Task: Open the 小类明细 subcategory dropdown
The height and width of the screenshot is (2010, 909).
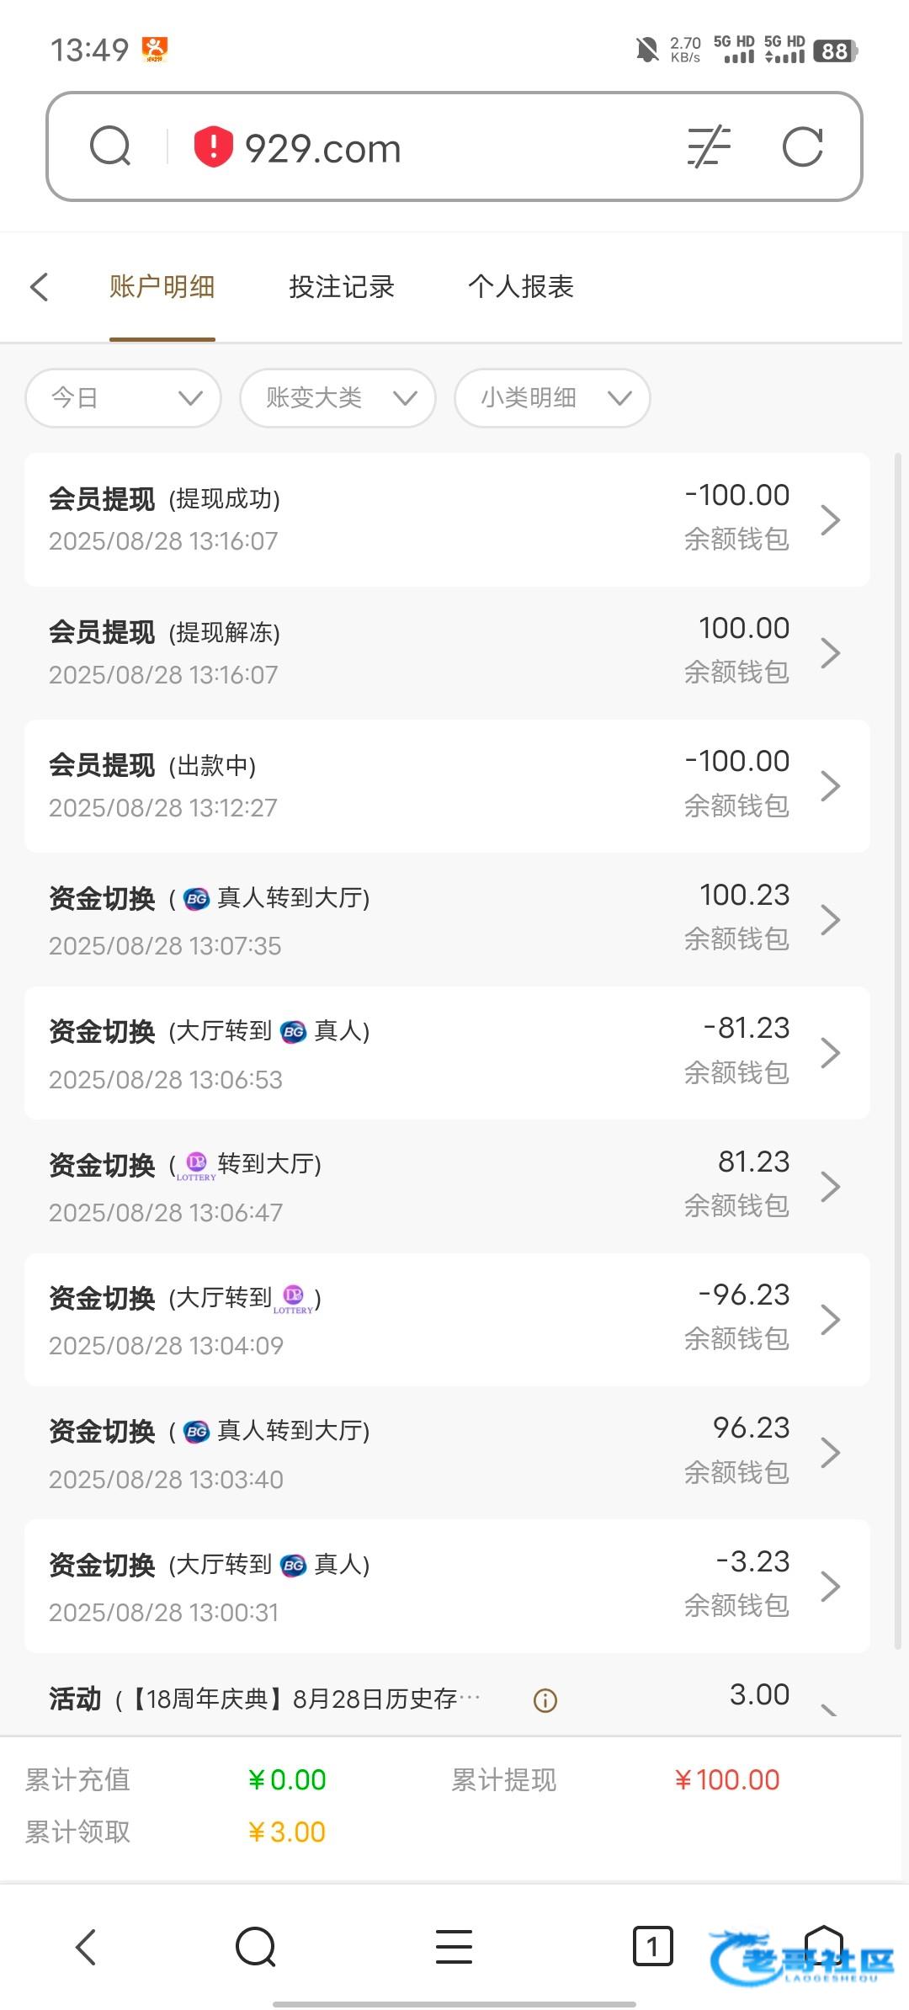Action: [x=552, y=398]
